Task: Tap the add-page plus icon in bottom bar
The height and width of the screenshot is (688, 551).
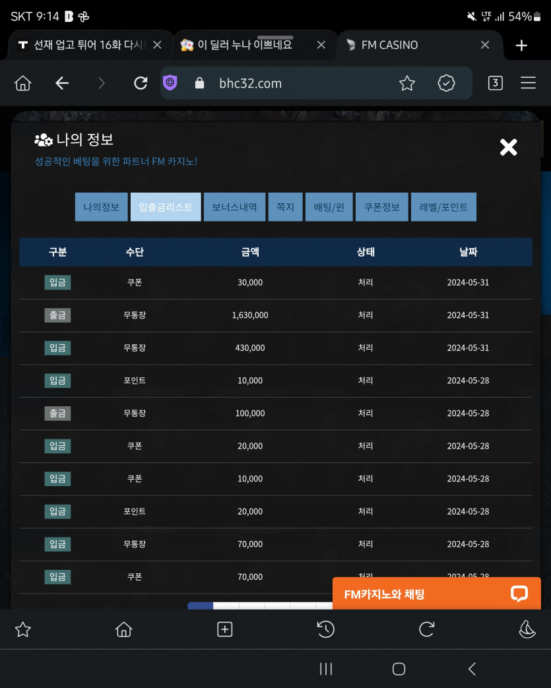Action: (x=225, y=630)
